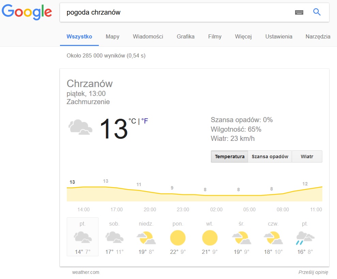Select Wednesday's partly cloudy forecast icon
The height and width of the screenshot is (279, 337).
pyautogui.click(x=242, y=238)
